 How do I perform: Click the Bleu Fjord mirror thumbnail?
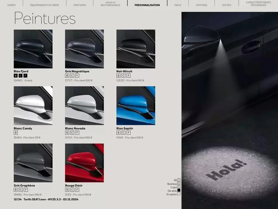(33, 49)
